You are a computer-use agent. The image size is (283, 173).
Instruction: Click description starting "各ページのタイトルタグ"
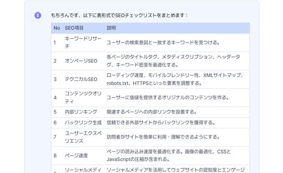tap(173, 61)
